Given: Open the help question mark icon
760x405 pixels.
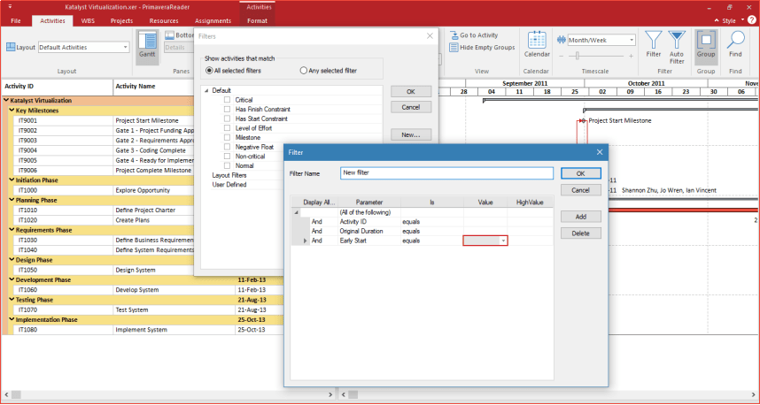Looking at the screenshot, I should [x=751, y=20].
